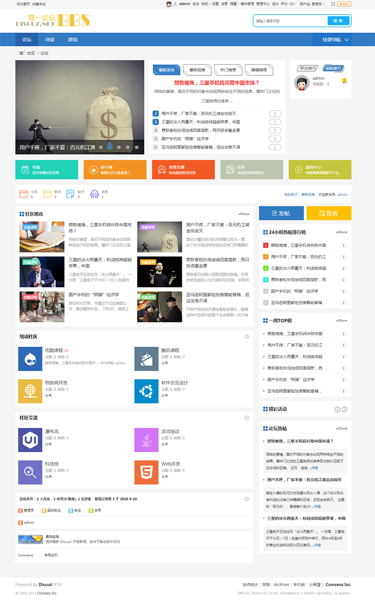
Task: Collapse the 社区交流 section
Action: (247, 418)
